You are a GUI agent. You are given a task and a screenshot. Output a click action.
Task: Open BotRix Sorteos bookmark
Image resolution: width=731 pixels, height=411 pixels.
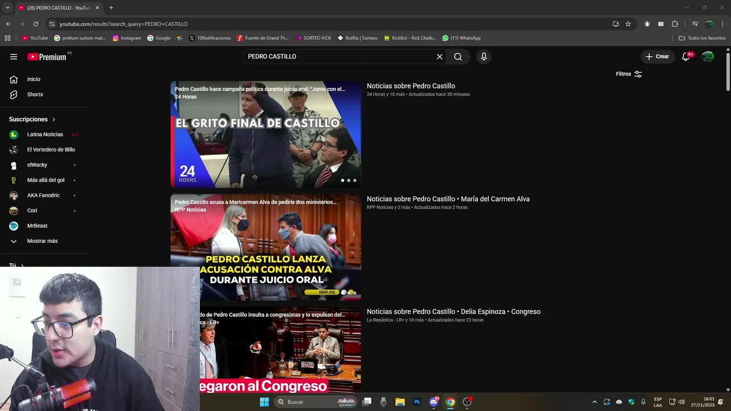(x=358, y=38)
